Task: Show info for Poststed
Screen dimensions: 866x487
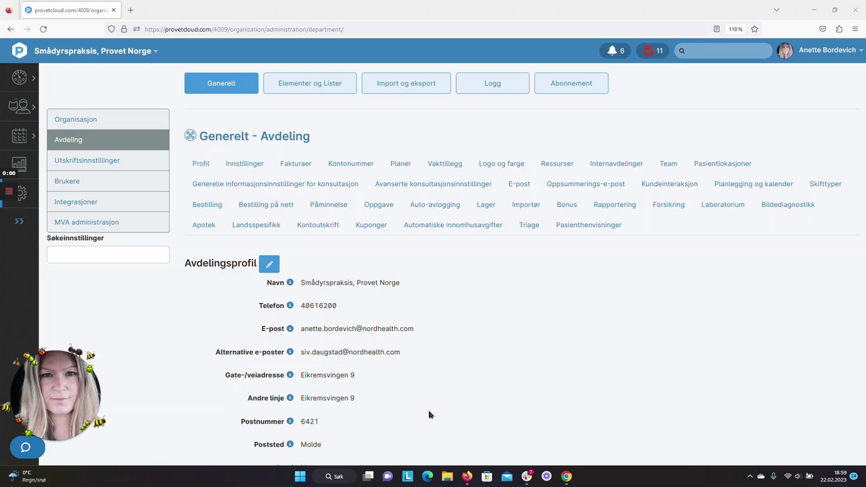Action: [x=290, y=444]
